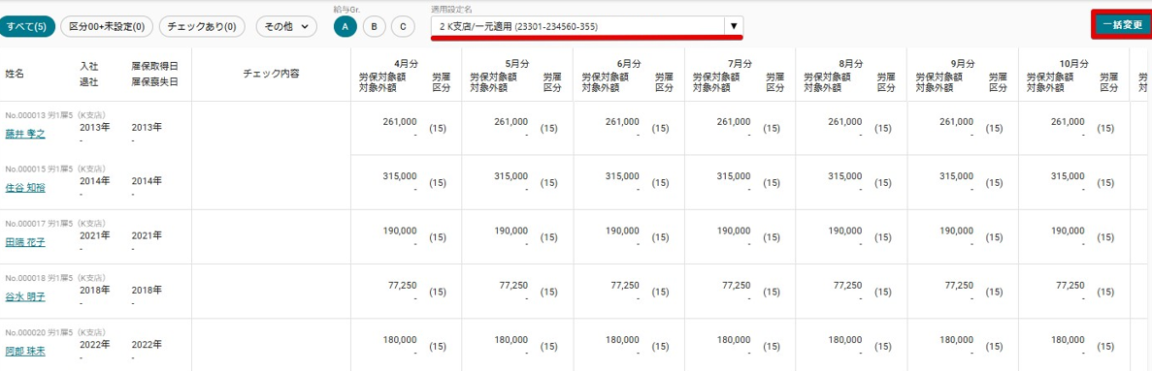Select 315,000 in the 10月分 column
This screenshot has height=371, width=1152.
(1069, 176)
